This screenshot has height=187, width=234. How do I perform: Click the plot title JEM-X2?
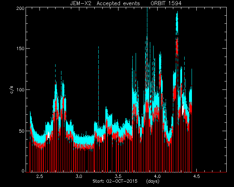81,3
